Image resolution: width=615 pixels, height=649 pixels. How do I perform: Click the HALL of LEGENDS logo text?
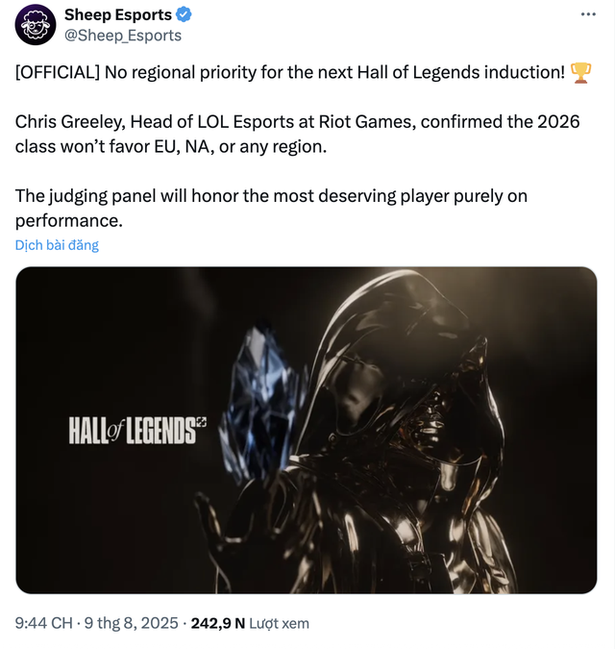131,431
